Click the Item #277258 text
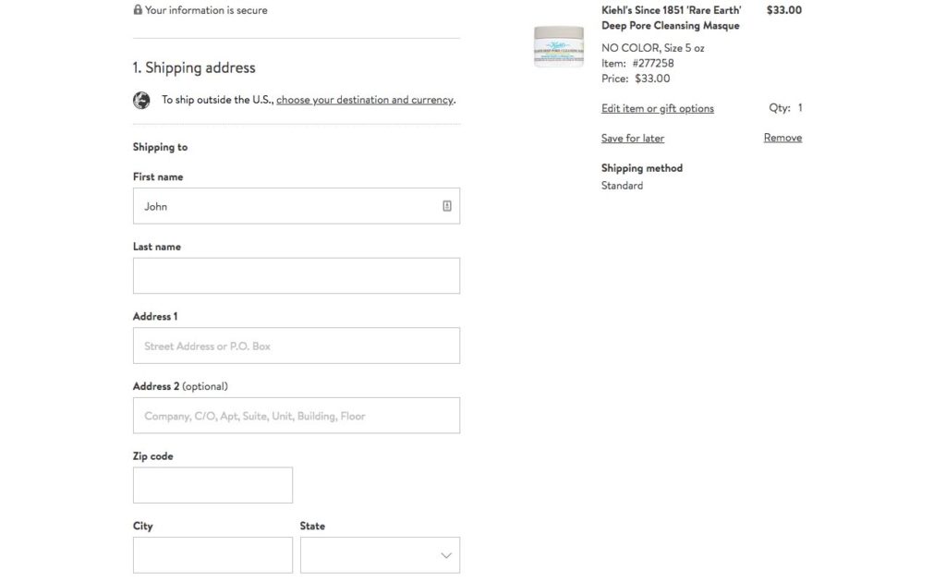Image resolution: width=946 pixels, height=582 pixels. pos(637,64)
